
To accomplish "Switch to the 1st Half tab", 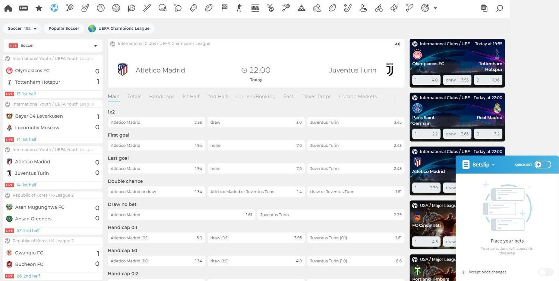I will (x=191, y=97).
